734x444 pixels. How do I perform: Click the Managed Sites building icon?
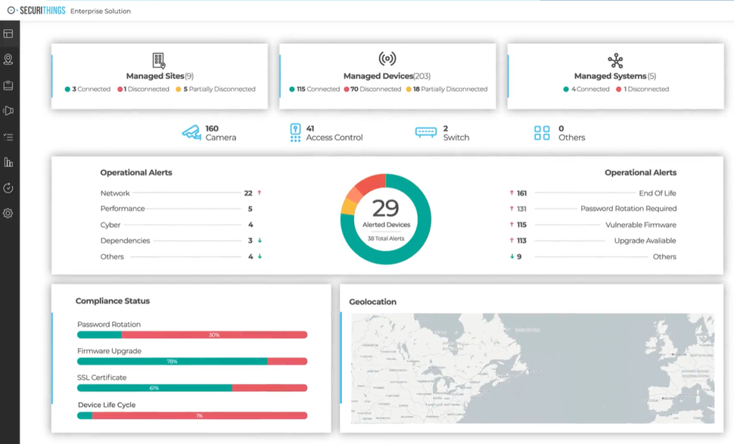point(159,61)
